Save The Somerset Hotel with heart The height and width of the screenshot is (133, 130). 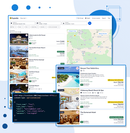[x=77, y=112]
